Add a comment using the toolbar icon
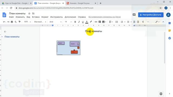 (x=100, y=22)
